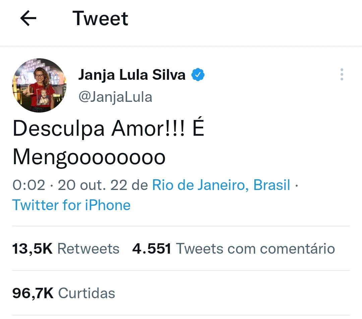Open the more options menu on the right

click(x=342, y=74)
